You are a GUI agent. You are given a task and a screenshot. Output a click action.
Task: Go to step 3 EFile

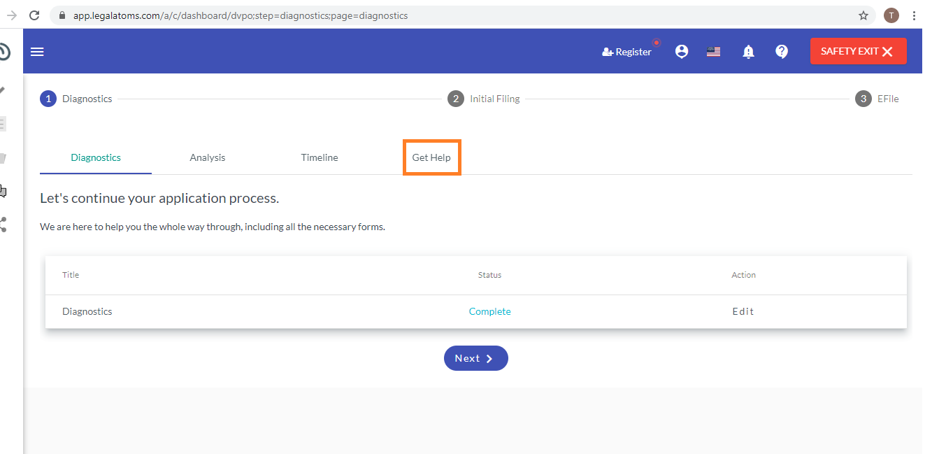[x=877, y=99]
